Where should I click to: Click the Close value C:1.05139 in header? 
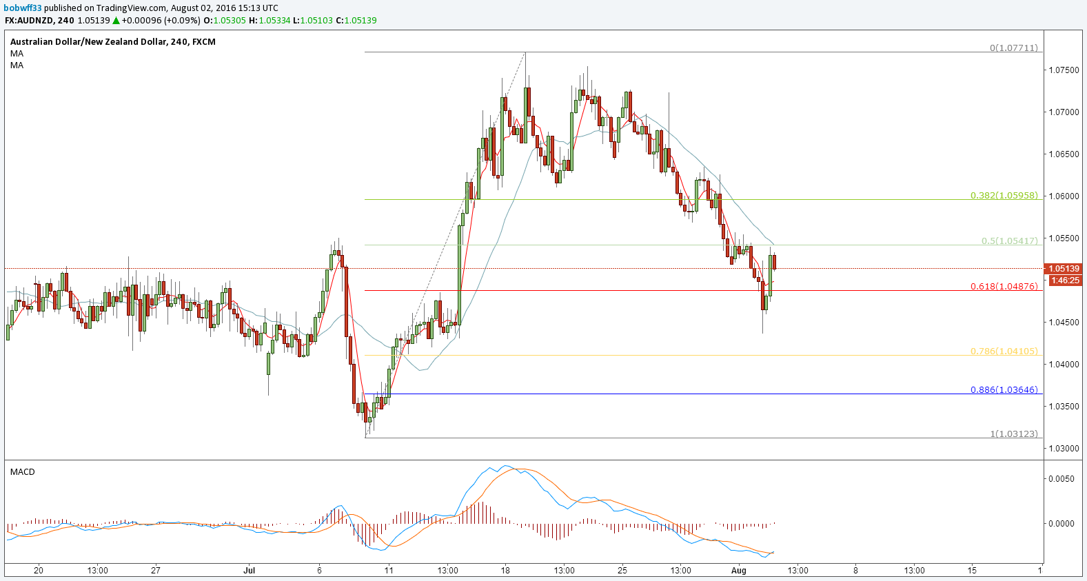tap(356, 21)
